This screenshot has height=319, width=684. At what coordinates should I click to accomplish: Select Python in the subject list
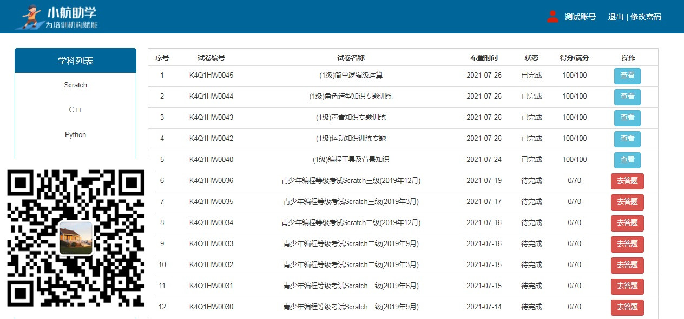[75, 135]
